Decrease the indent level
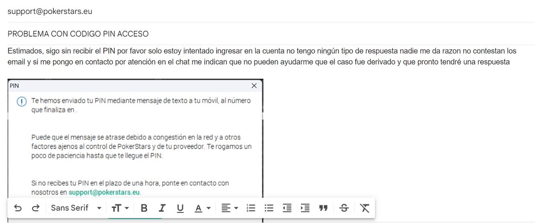The image size is (535, 223). (x=287, y=208)
